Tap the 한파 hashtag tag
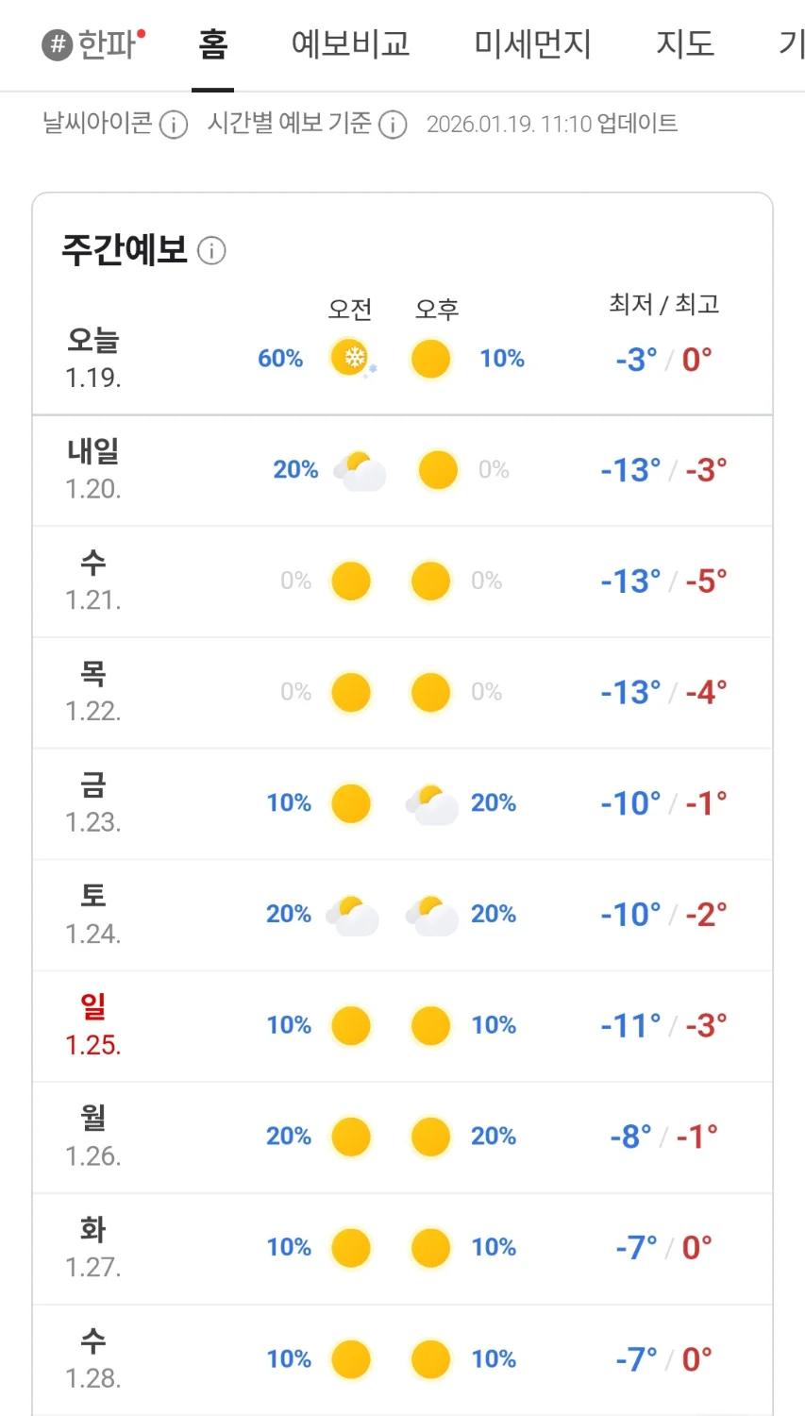Viewport: 805px width, 1416px height. [93, 43]
